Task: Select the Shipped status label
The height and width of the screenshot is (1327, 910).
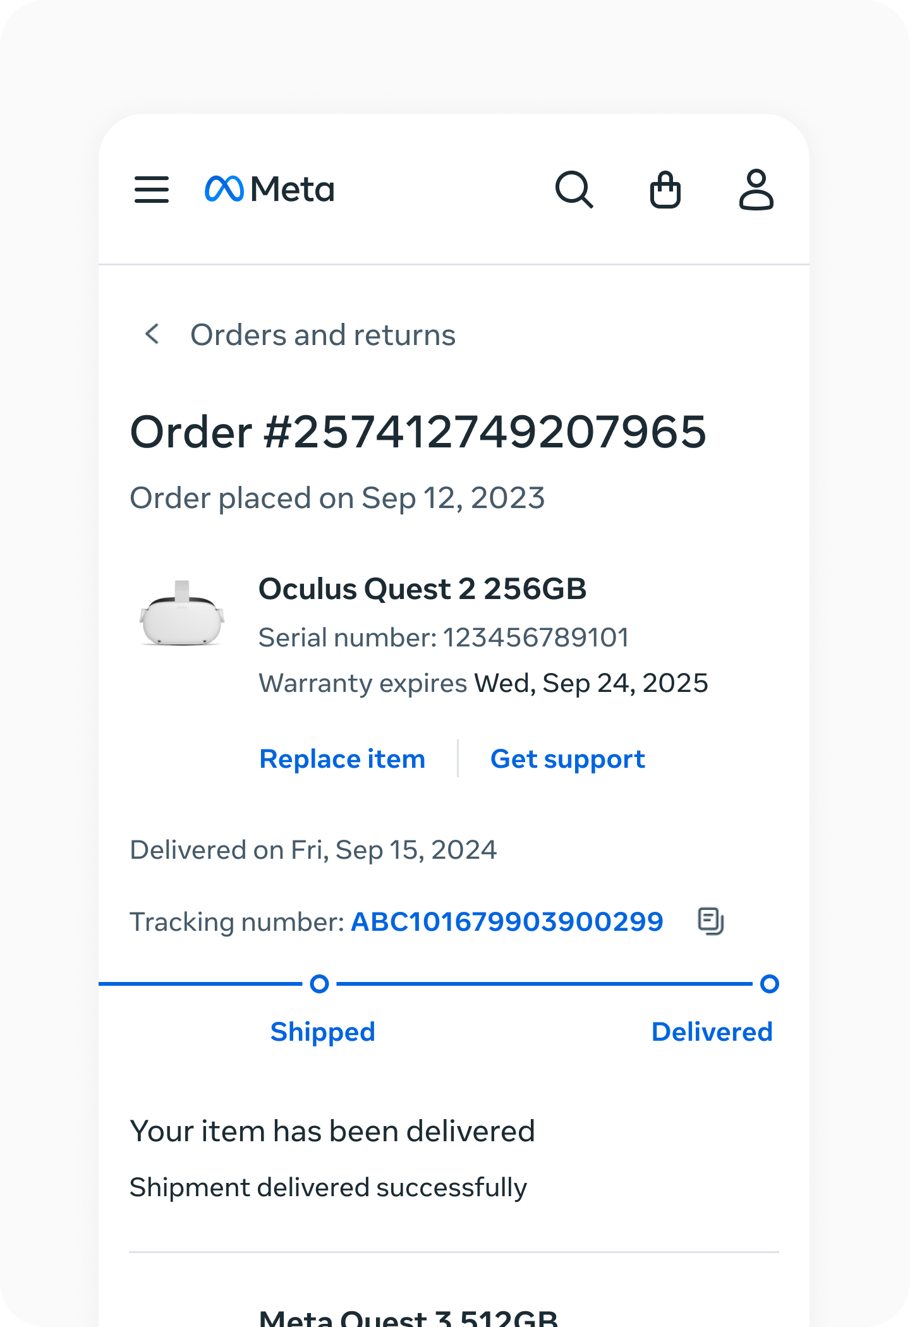Action: [x=323, y=1032]
